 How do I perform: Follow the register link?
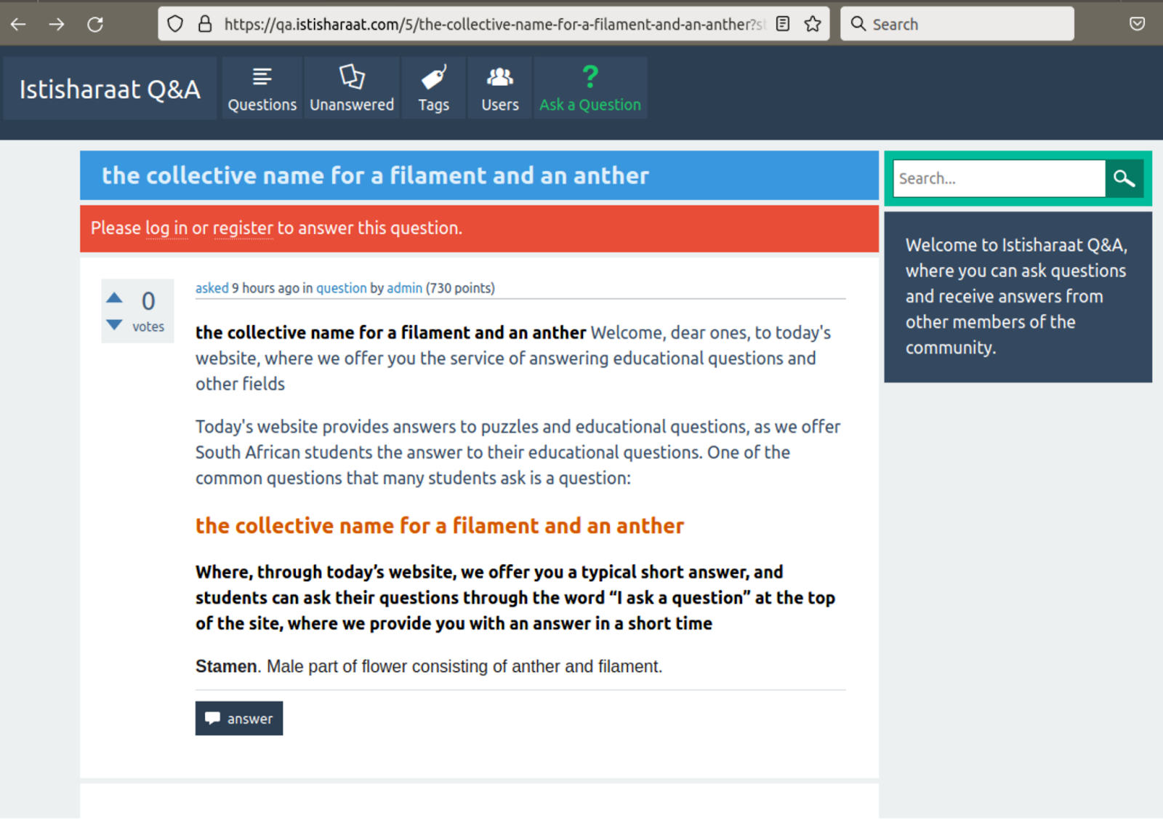243,228
